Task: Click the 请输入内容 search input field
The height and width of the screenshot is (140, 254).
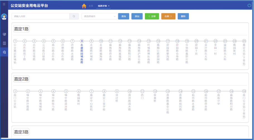Action: 40,16
